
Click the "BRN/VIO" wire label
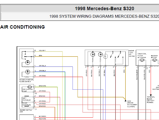pos(42,96)
